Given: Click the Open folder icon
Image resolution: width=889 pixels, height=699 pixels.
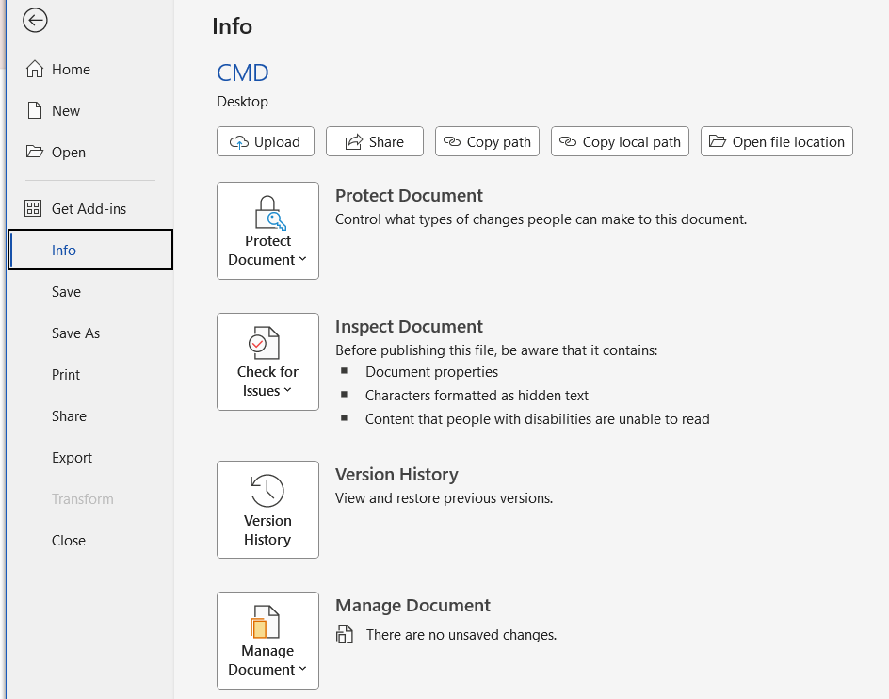Looking at the screenshot, I should 35,153.
